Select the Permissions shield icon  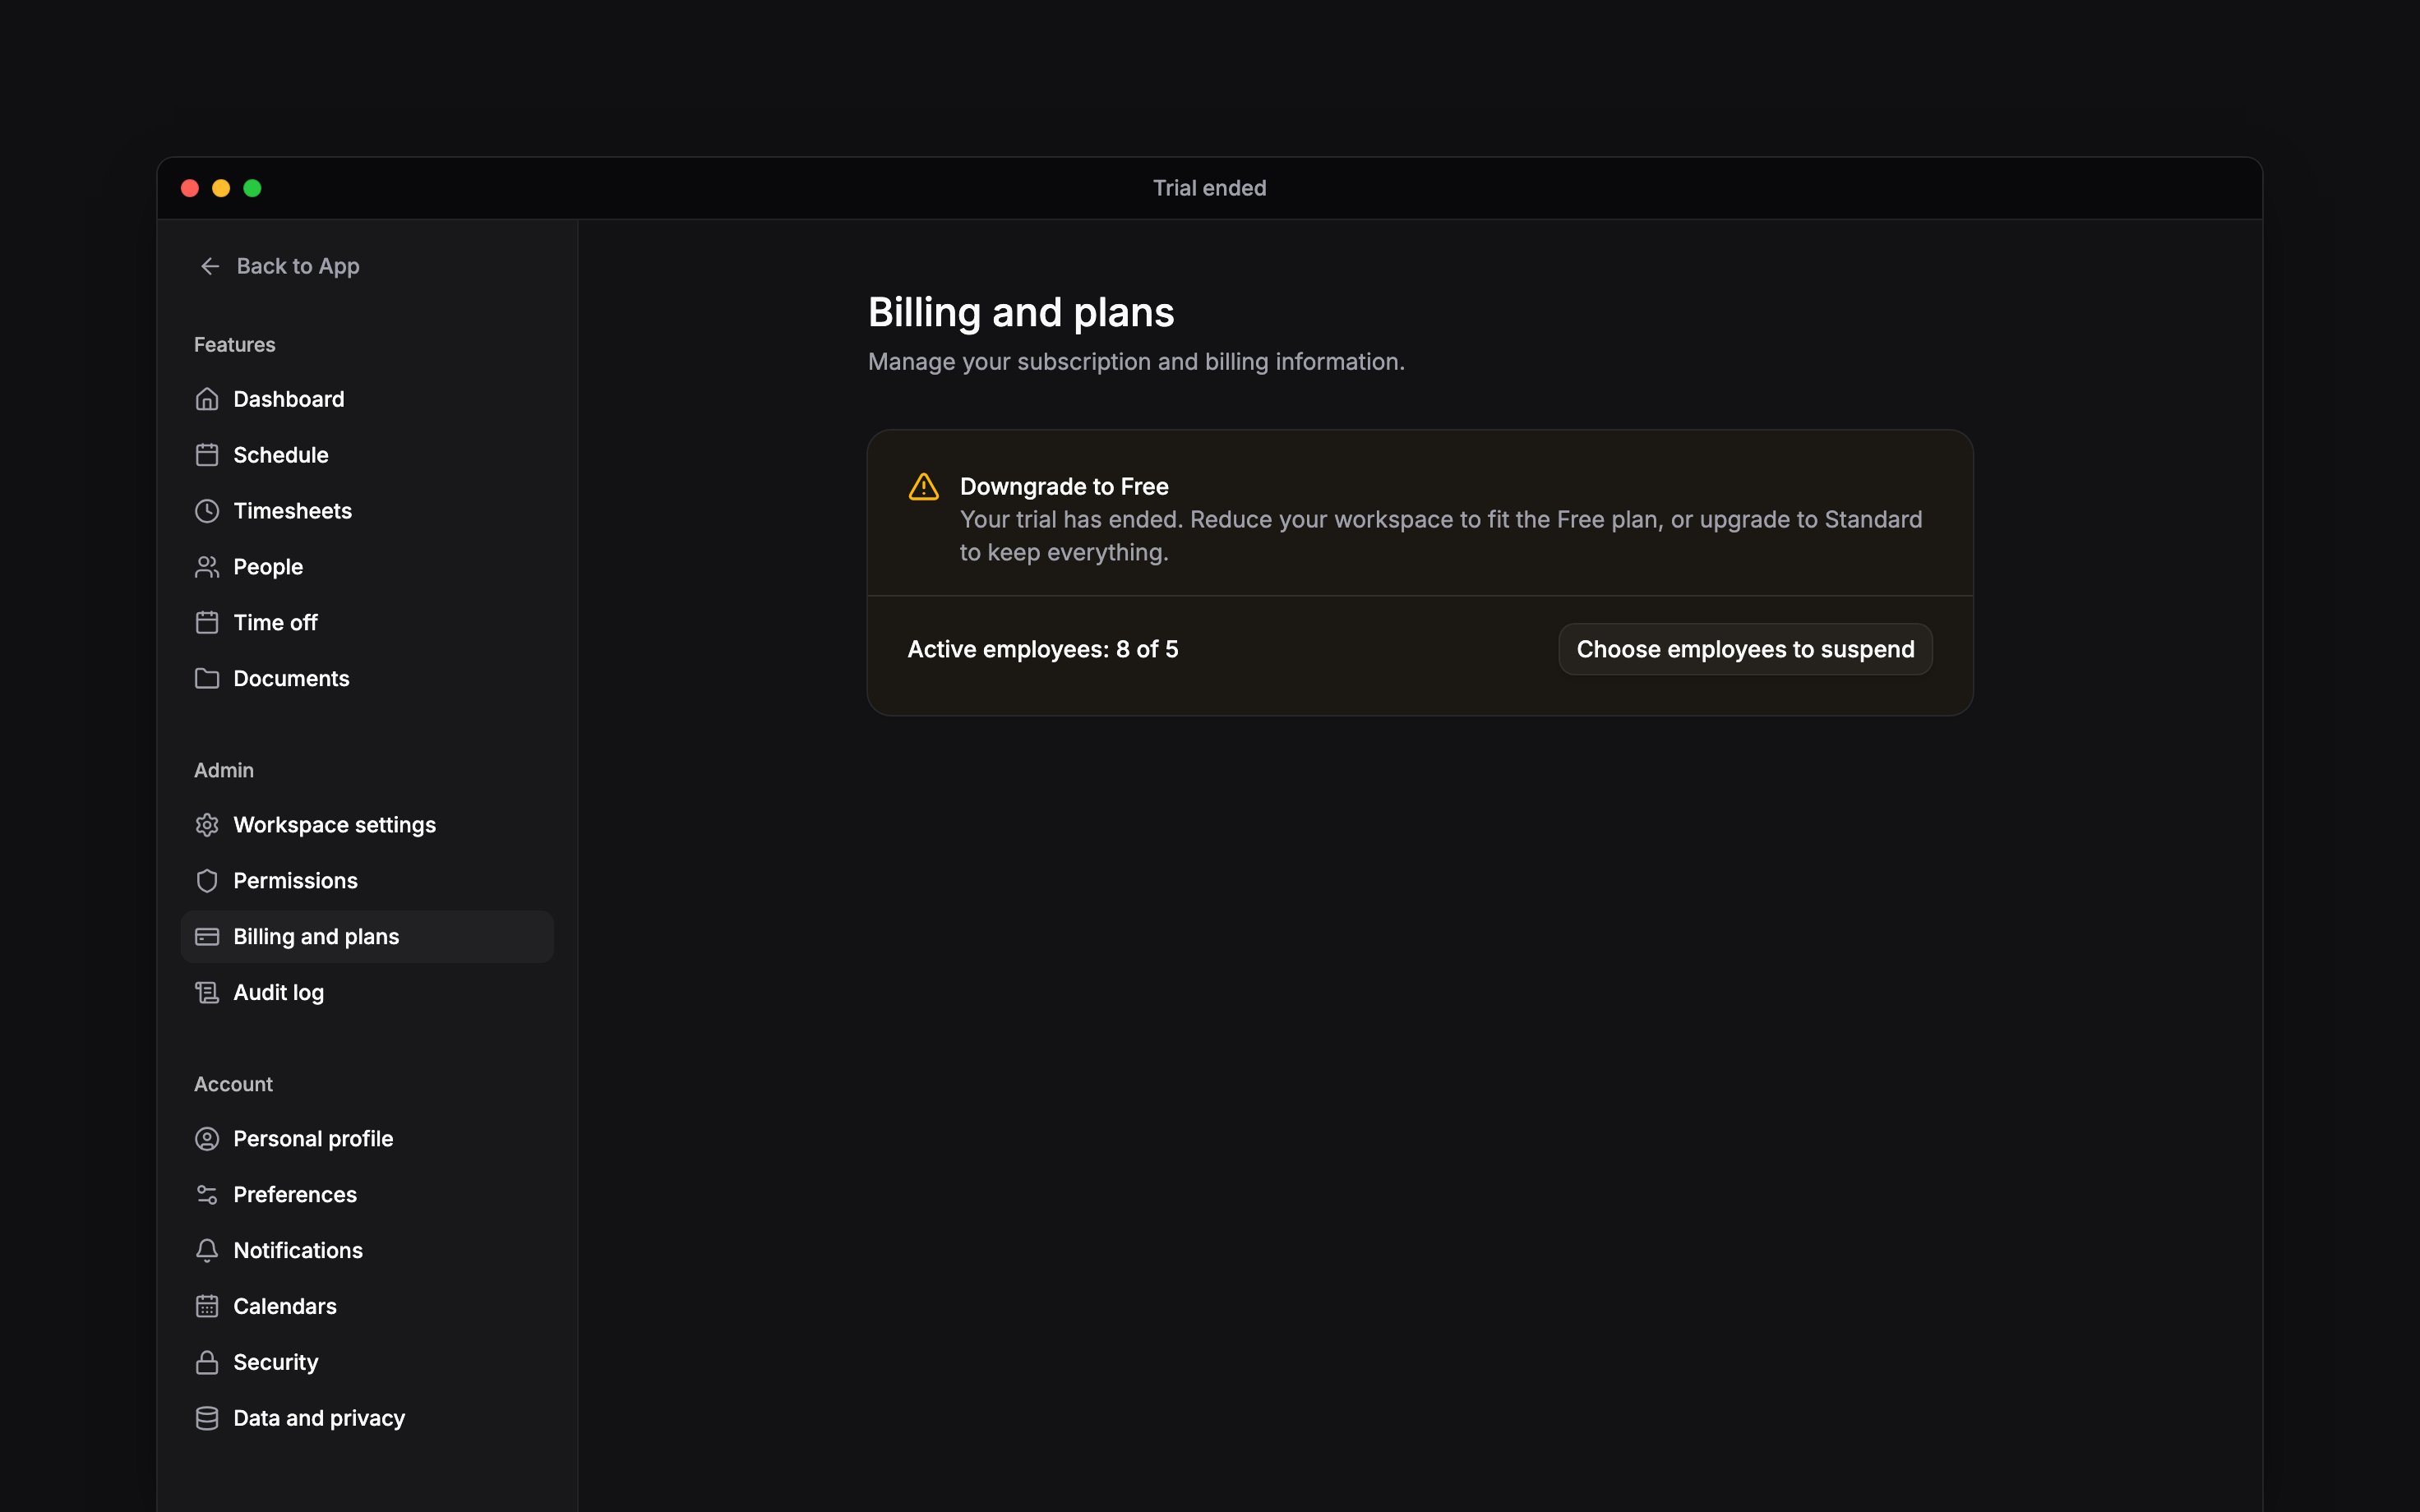(x=207, y=881)
